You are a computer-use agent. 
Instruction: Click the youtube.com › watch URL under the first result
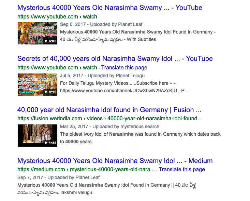pos(57,17)
